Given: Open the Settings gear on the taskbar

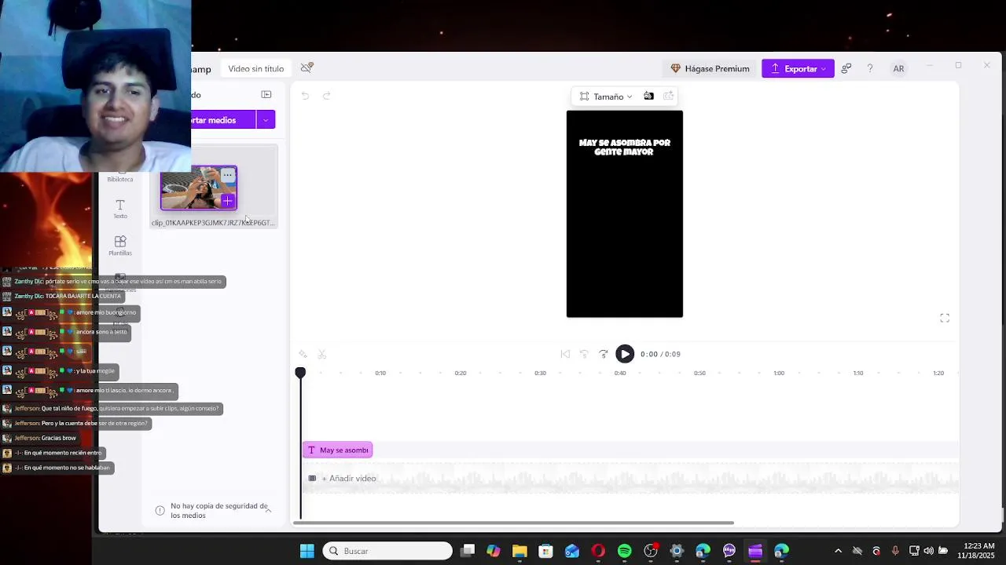Looking at the screenshot, I should pos(677,551).
